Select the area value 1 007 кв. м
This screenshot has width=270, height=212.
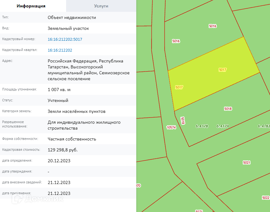59,90
